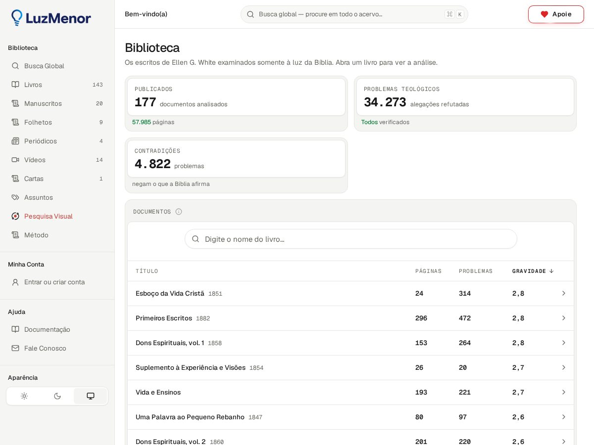Click the Livros book icon
The height and width of the screenshot is (445, 594).
coord(15,85)
